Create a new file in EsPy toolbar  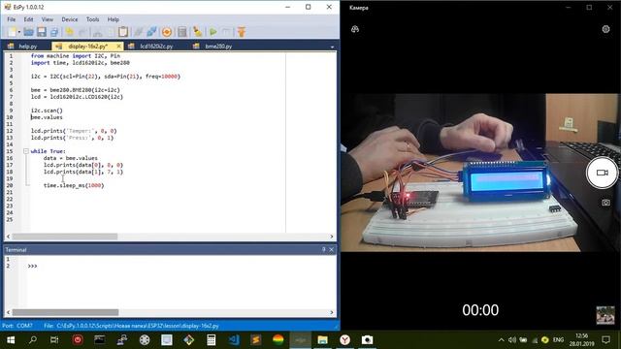pyautogui.click(x=12, y=32)
